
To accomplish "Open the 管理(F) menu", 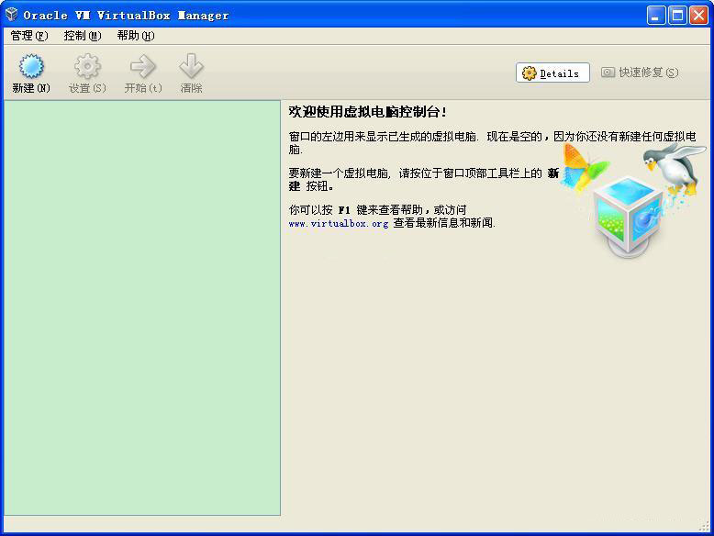I will (28, 36).
